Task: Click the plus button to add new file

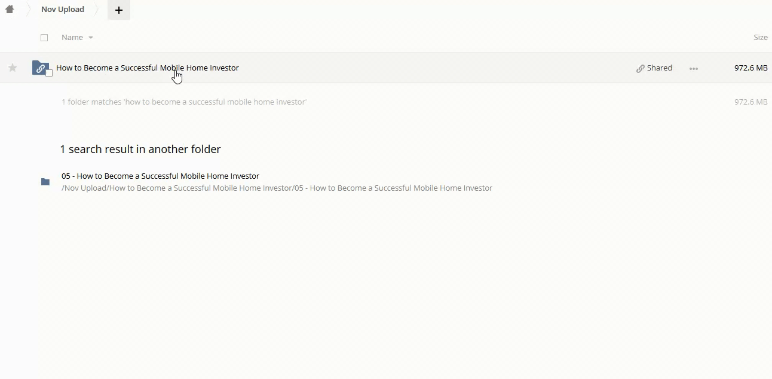Action: [119, 10]
